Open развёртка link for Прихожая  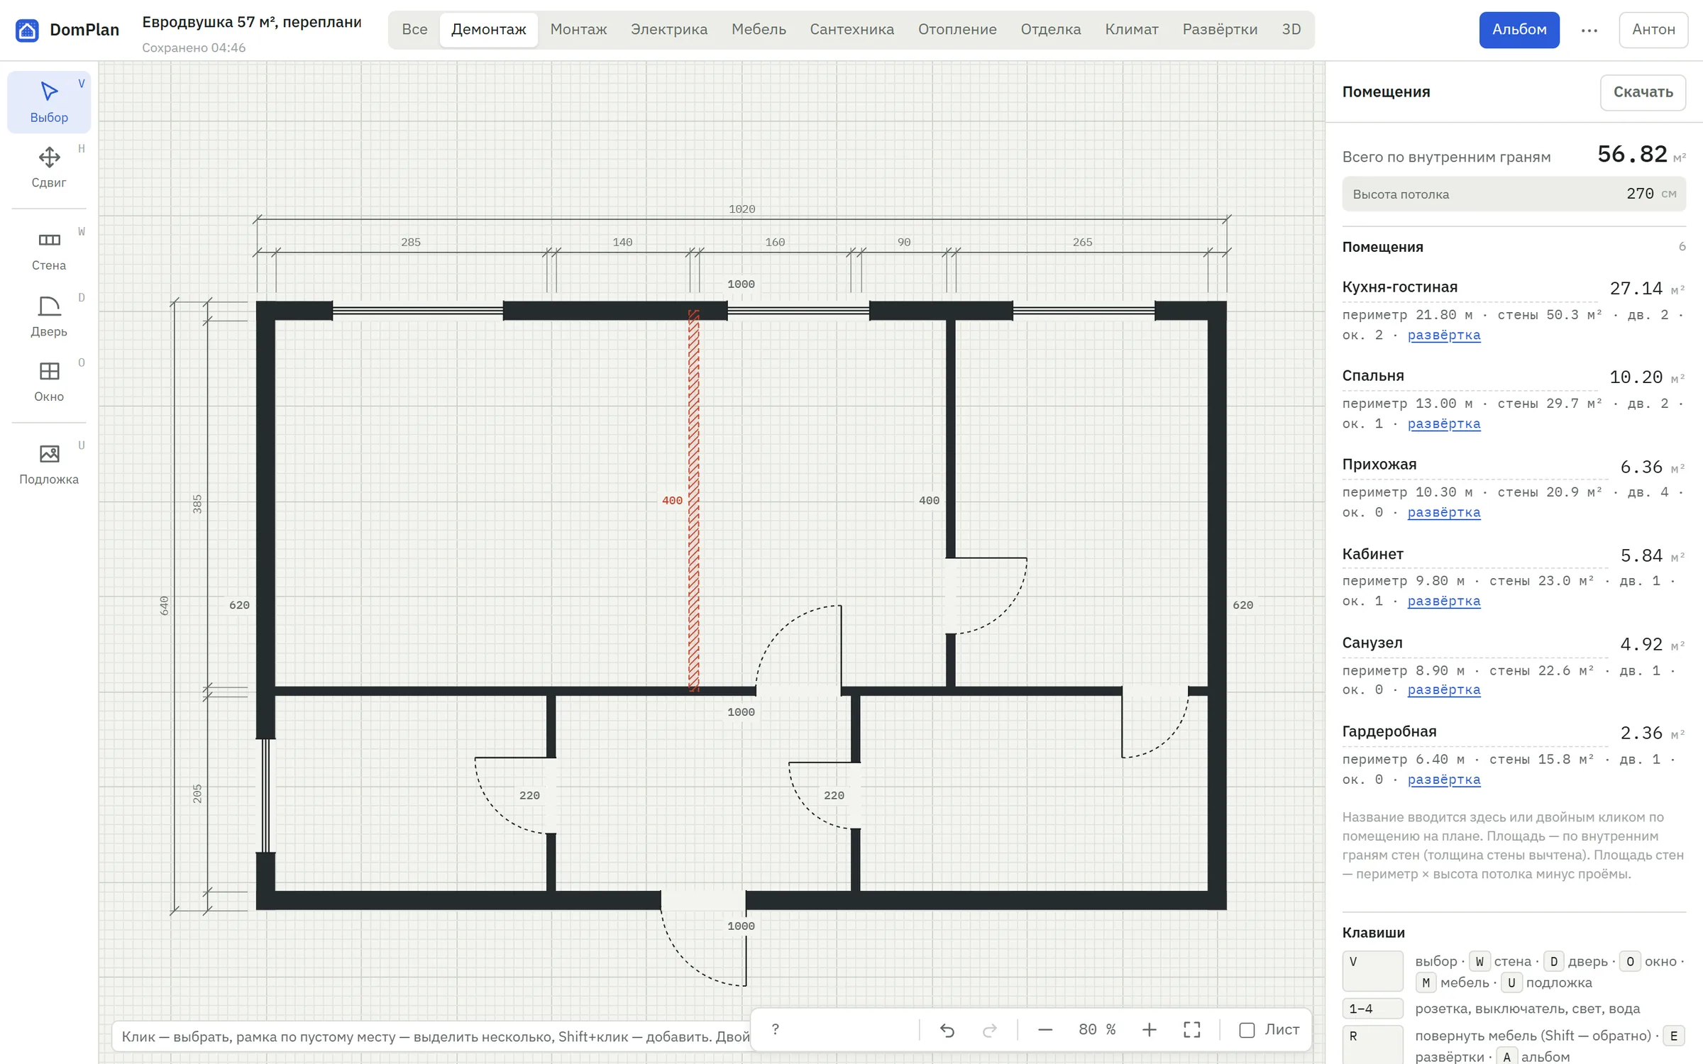[x=1444, y=512]
